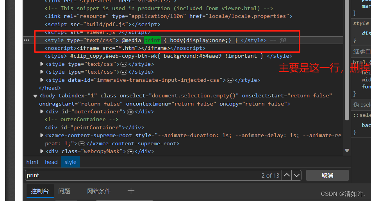Viewport: 371px width, 201px height.
Task: Select the link rel="resource" locale.properties line
Action: pyautogui.click(x=168, y=16)
